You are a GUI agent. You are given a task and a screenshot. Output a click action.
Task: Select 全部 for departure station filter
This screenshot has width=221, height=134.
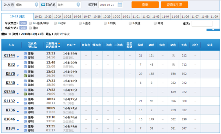(x=23, y=28)
